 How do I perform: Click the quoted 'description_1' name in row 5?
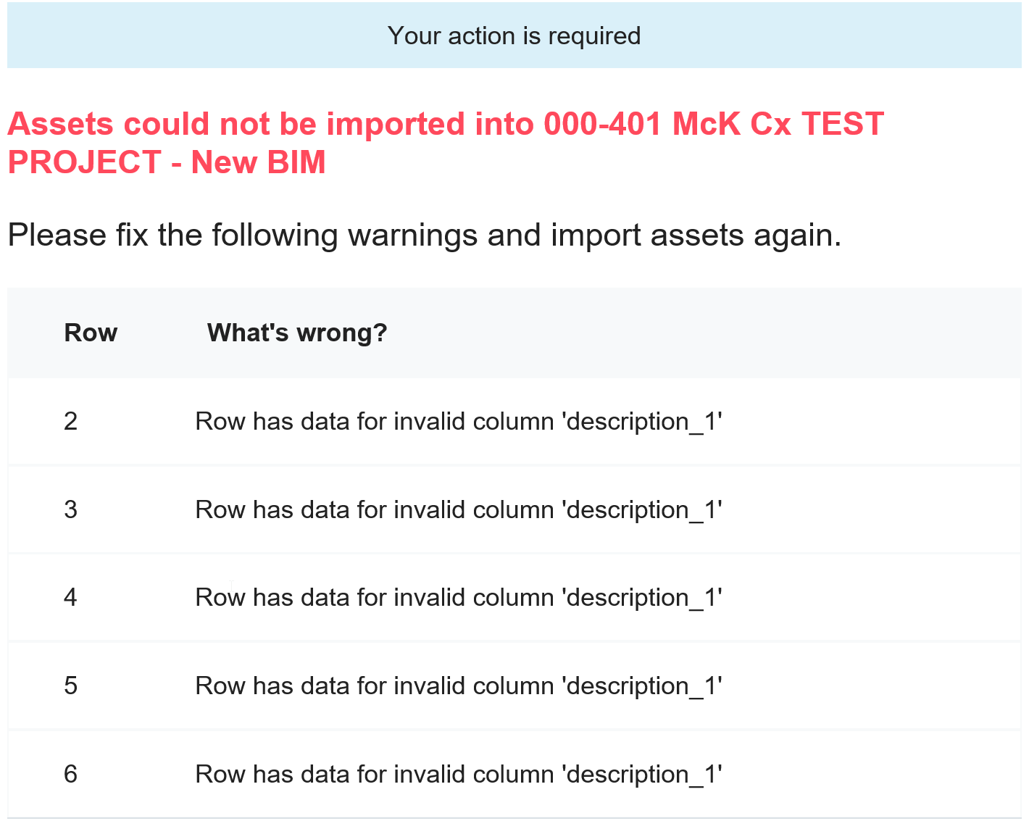pyautogui.click(x=641, y=685)
